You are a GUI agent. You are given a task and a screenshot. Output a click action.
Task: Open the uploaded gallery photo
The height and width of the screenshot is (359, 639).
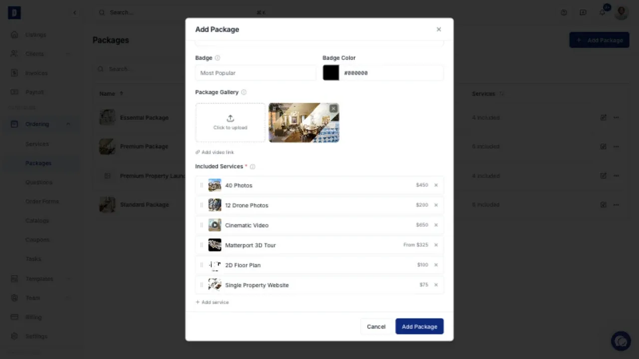pyautogui.click(x=304, y=123)
